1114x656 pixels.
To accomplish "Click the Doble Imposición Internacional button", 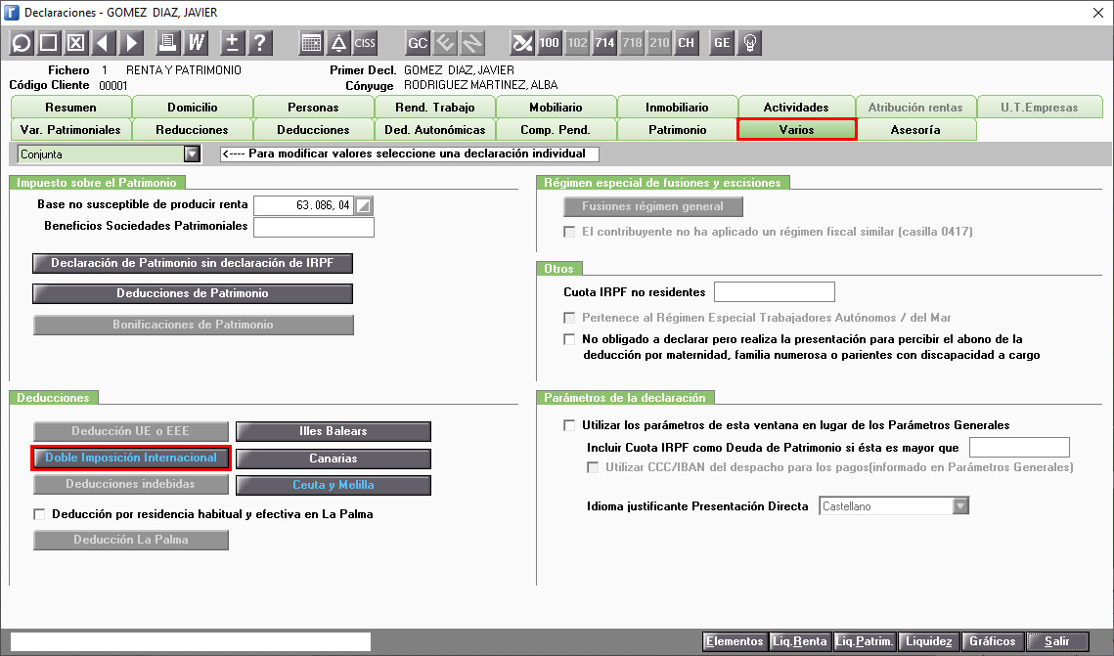I will point(131,458).
